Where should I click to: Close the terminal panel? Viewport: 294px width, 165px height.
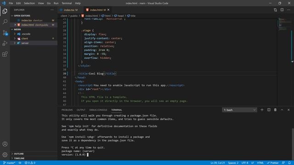tap(288, 110)
